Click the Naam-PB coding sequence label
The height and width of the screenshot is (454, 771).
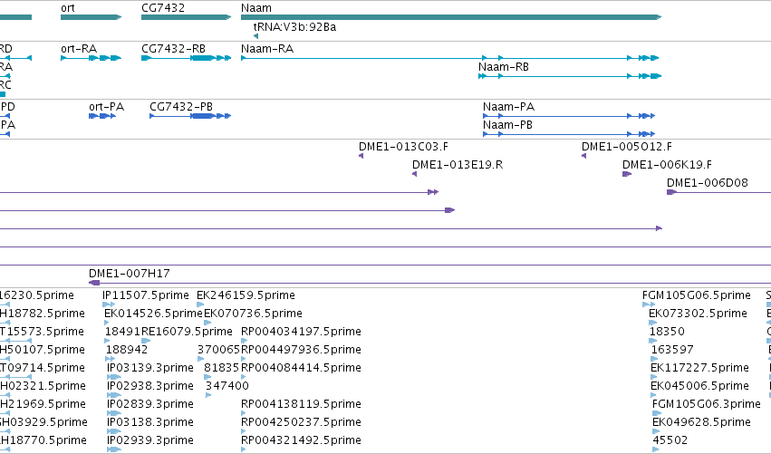click(507, 125)
